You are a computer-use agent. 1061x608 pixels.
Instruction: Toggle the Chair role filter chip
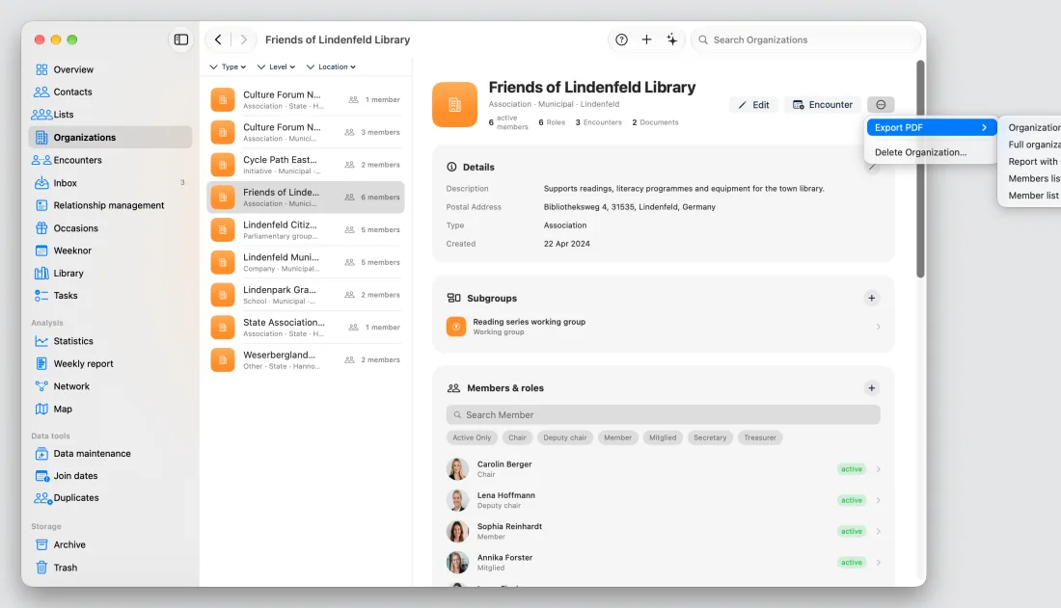click(x=517, y=437)
